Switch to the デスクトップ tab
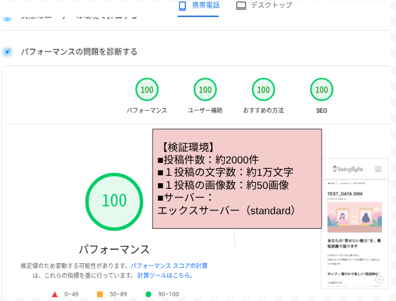 264,6
